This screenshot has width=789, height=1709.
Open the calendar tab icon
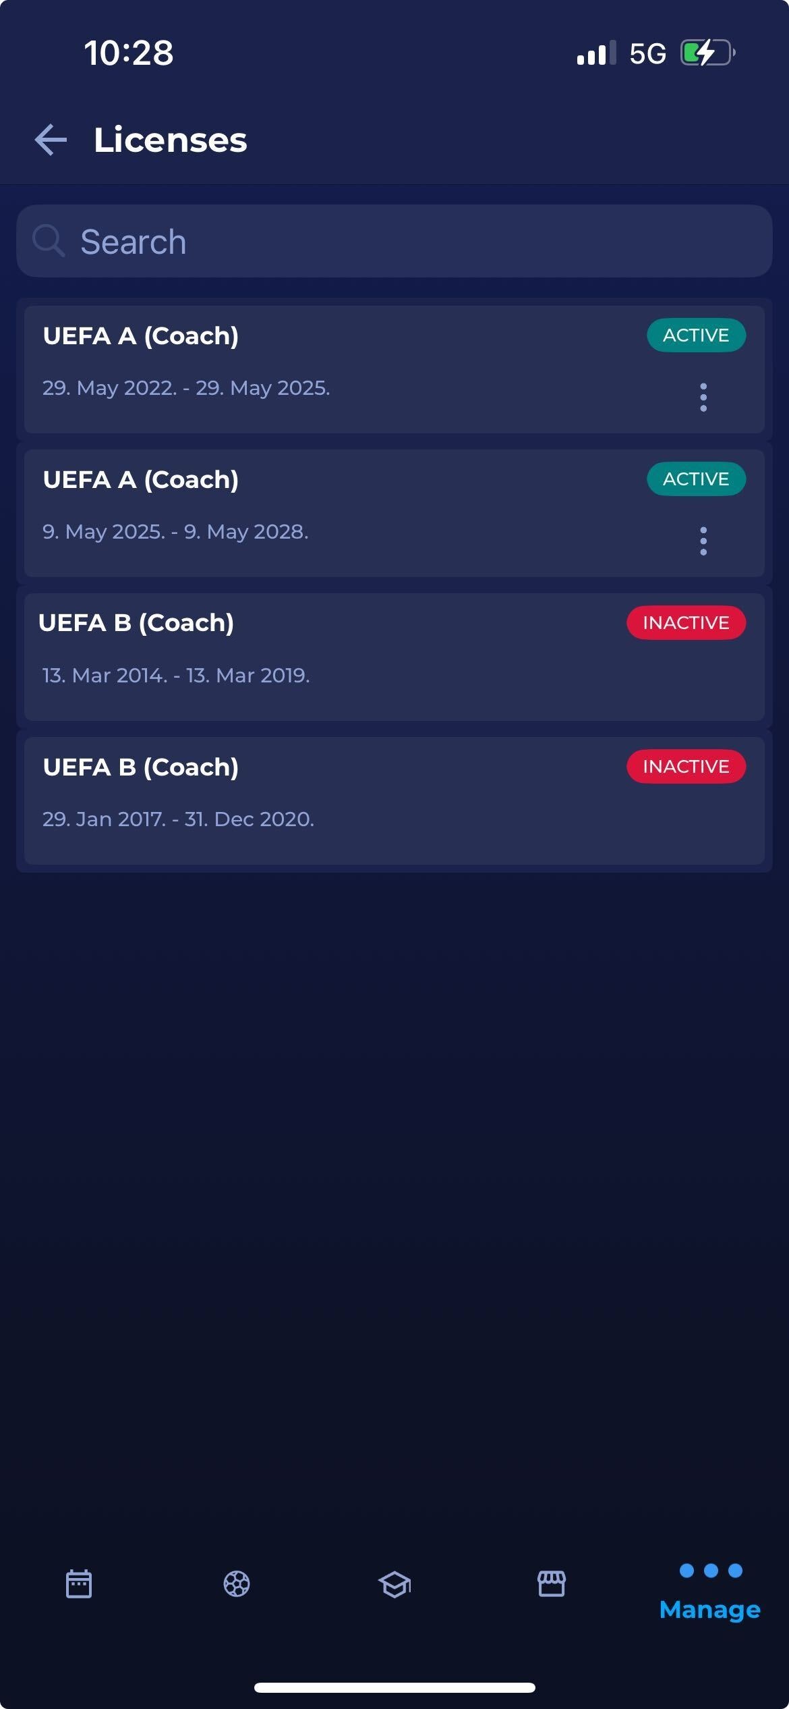click(79, 1583)
